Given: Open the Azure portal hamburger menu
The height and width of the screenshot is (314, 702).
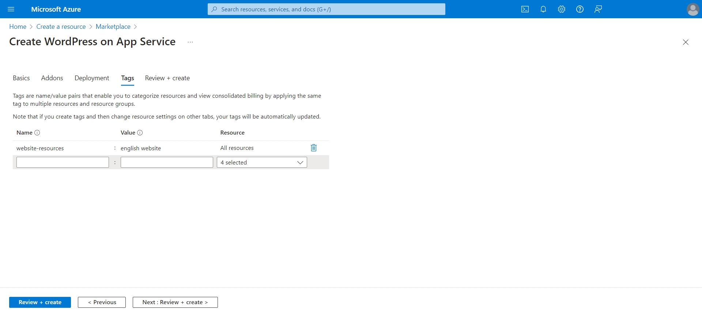Looking at the screenshot, I should (x=11, y=9).
